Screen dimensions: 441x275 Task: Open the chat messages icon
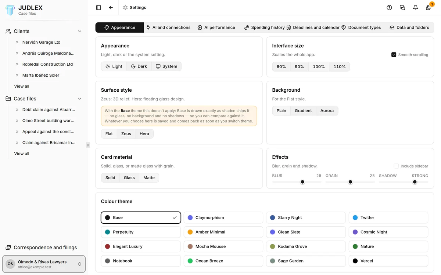tap(402, 7)
